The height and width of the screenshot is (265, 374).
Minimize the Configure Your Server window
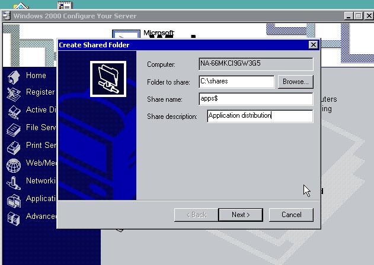(x=349, y=16)
